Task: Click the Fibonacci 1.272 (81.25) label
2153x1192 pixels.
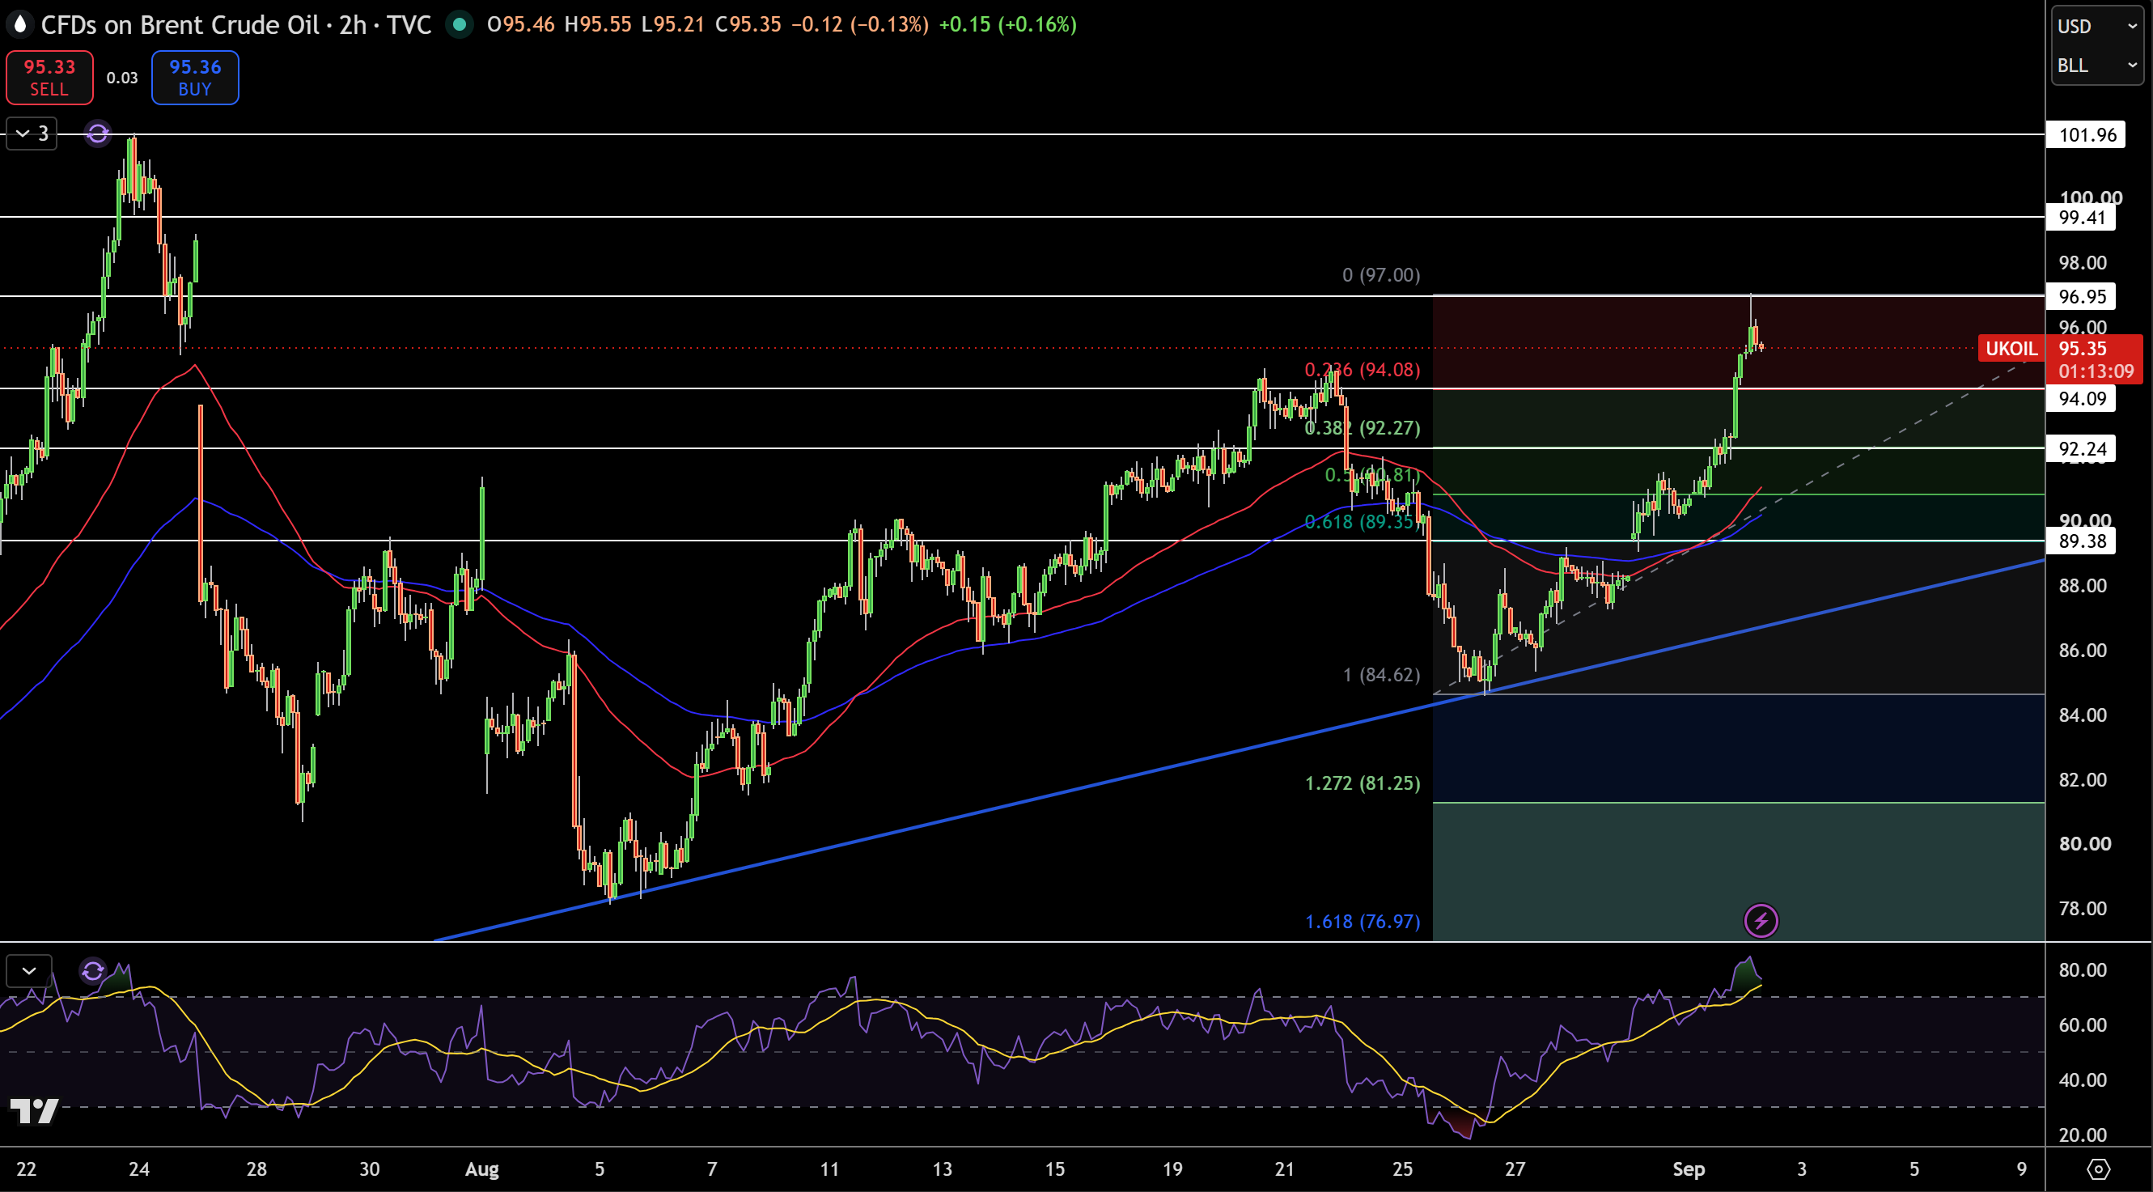Action: point(1363,783)
